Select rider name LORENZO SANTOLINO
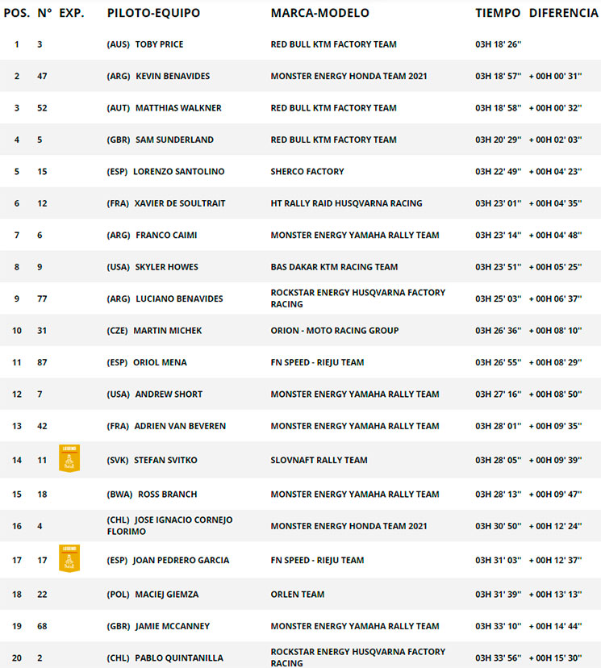 click(179, 172)
